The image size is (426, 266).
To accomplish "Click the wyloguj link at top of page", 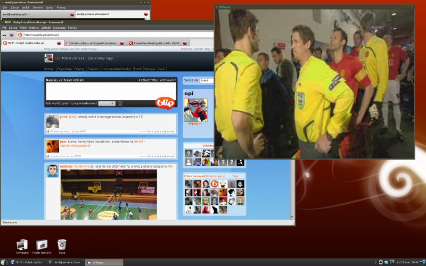I will 90,49.
